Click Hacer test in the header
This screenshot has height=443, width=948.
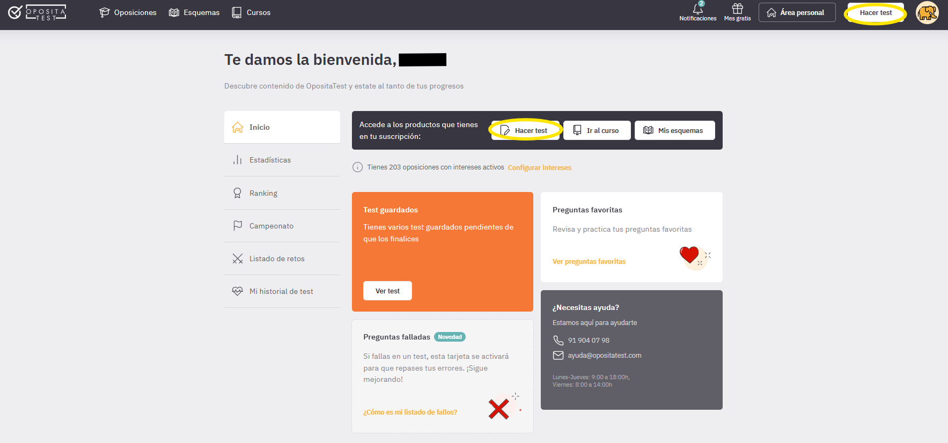coord(876,12)
